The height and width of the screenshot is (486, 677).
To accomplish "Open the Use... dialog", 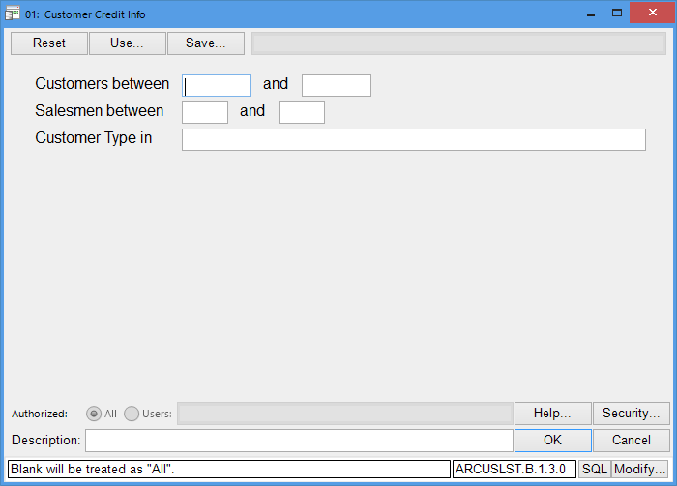I will click(127, 43).
